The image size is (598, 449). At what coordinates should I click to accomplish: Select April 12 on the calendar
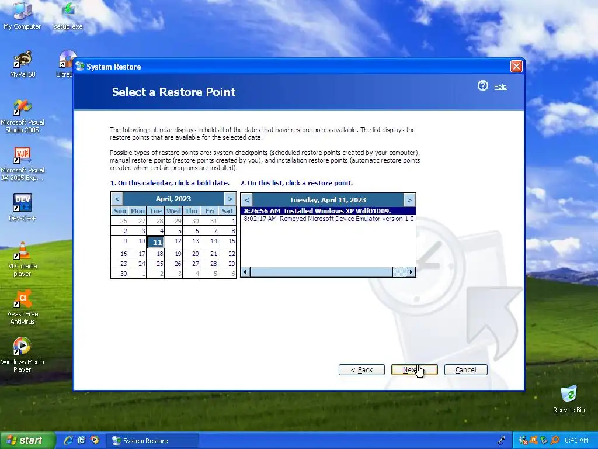[x=173, y=241]
